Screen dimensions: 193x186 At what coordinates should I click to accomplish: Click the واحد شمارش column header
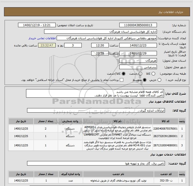(70, 121)
